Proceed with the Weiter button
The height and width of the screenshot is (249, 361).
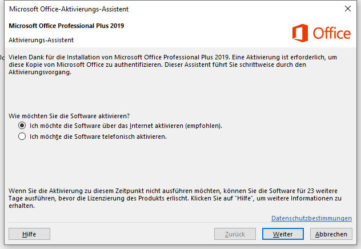[282, 234]
